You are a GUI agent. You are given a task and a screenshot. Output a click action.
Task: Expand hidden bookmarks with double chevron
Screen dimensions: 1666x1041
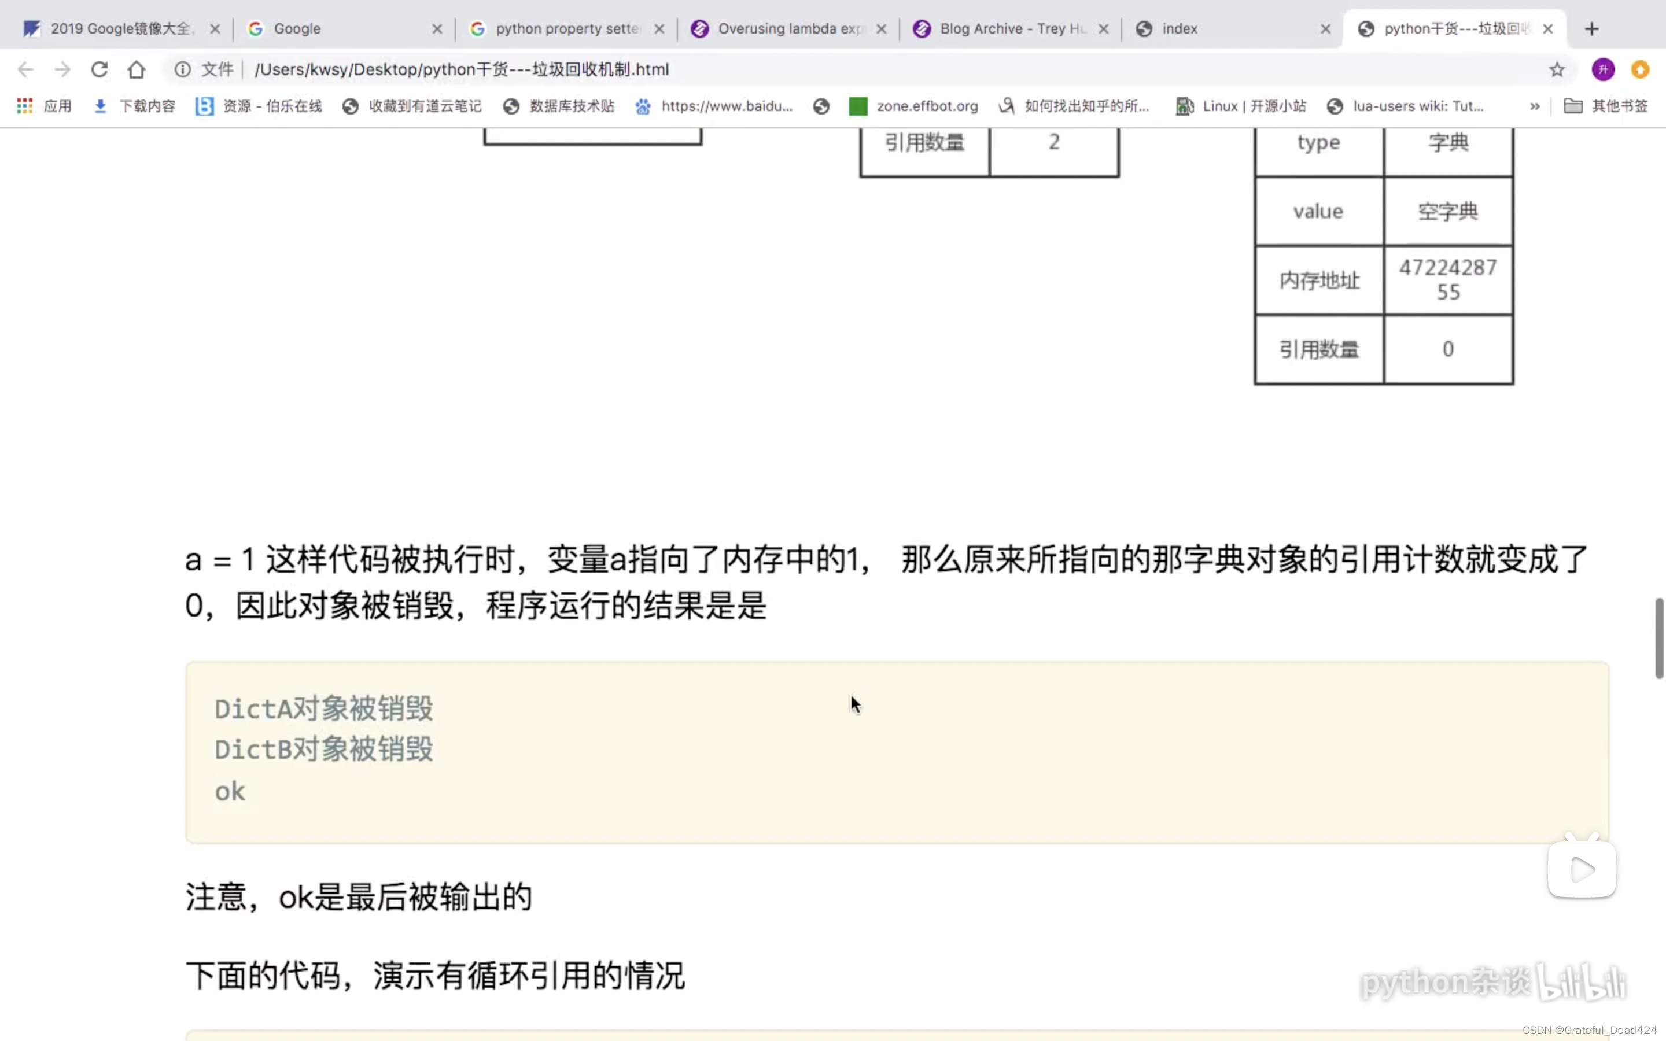click(1535, 106)
